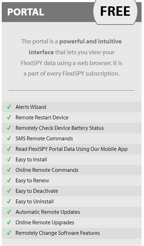This screenshot has height=246, width=144.
Task: Select the FREE price badge
Action: coord(115,11)
